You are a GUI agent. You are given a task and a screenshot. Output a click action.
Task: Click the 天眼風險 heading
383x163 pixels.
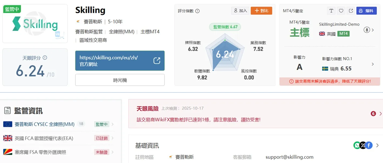click(x=147, y=109)
